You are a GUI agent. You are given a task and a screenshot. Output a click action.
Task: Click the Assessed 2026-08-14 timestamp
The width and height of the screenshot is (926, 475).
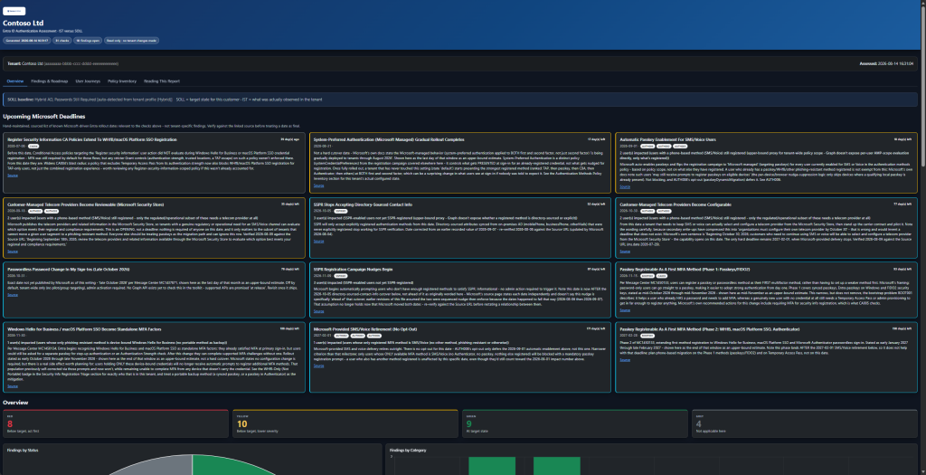point(886,63)
